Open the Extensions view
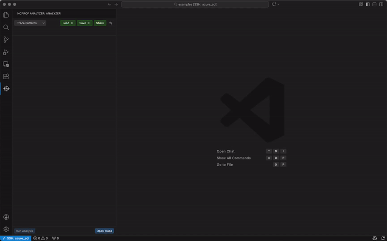Image resolution: width=387 pixels, height=241 pixels. (x=6, y=76)
